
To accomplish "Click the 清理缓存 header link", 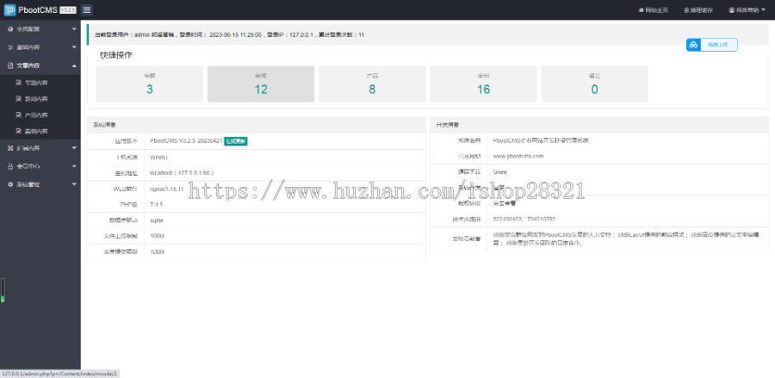I will [698, 9].
